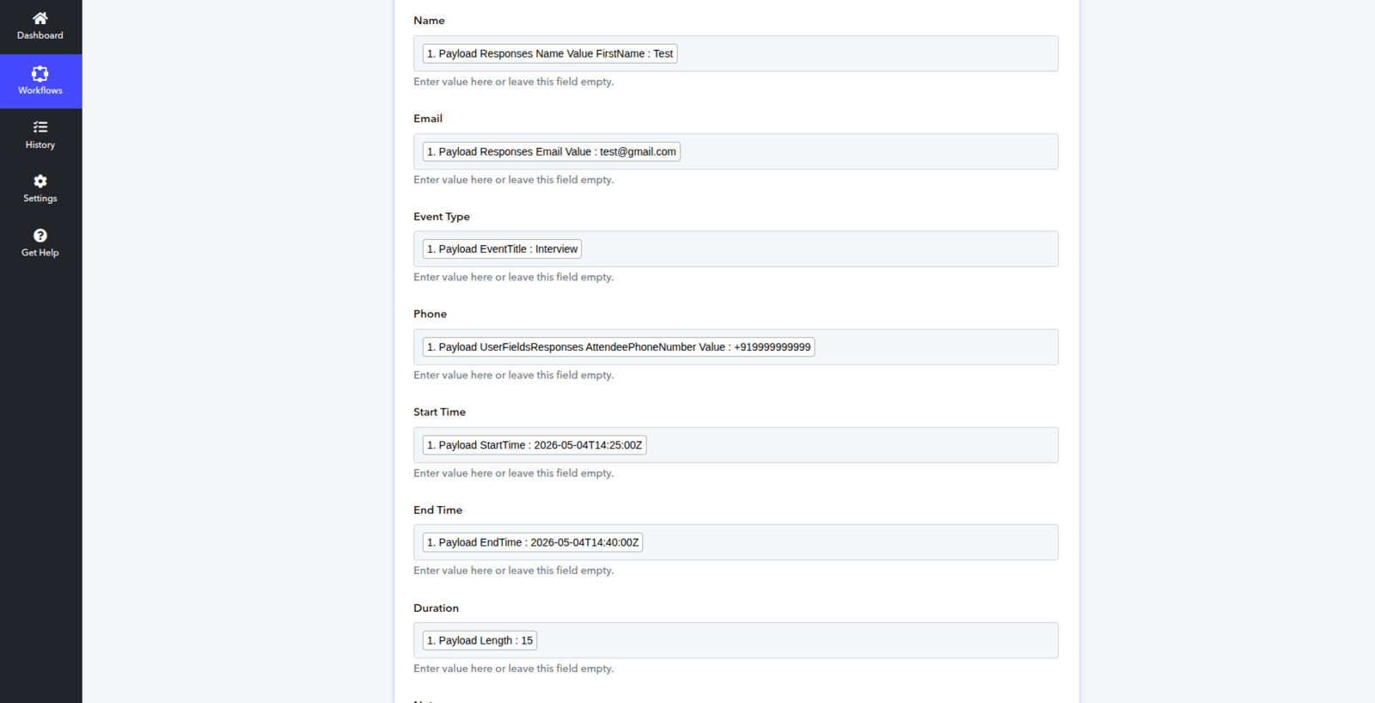
Task: Click inside the End Time input field
Action: click(736, 542)
